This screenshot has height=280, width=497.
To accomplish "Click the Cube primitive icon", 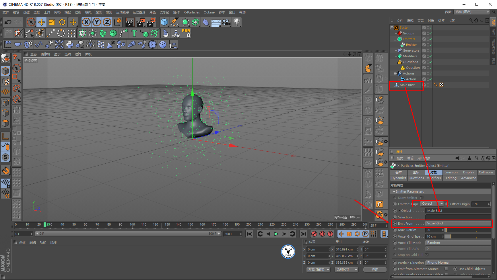I will point(164,22).
